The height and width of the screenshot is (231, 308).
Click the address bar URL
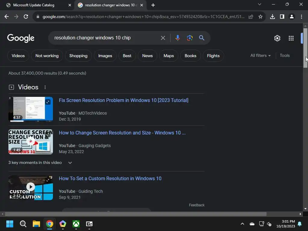143,17
